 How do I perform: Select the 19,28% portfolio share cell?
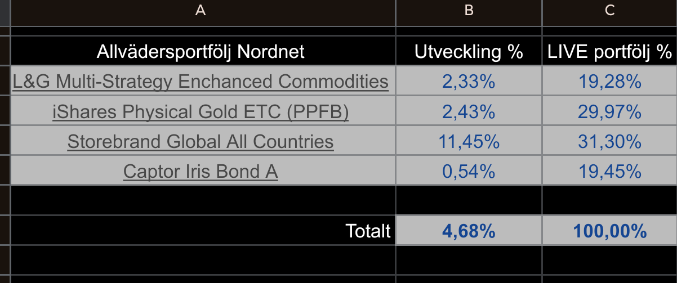click(x=609, y=82)
